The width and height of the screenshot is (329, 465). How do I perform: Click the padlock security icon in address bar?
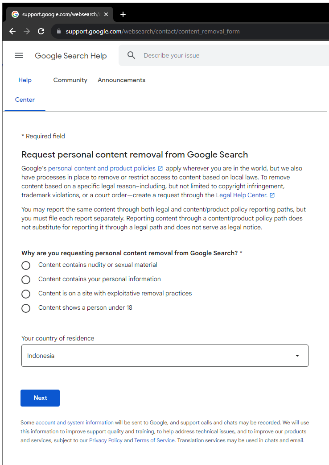coord(59,31)
